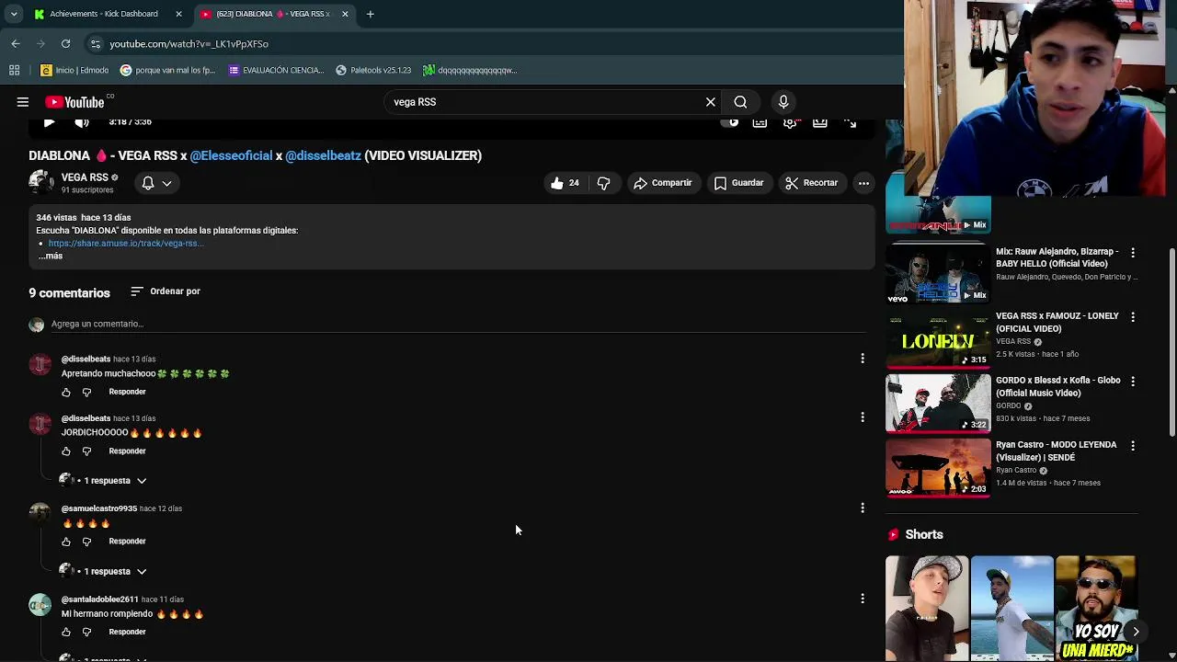Click the Recortar clip button
The width and height of the screenshot is (1177, 662).
pyautogui.click(x=812, y=183)
